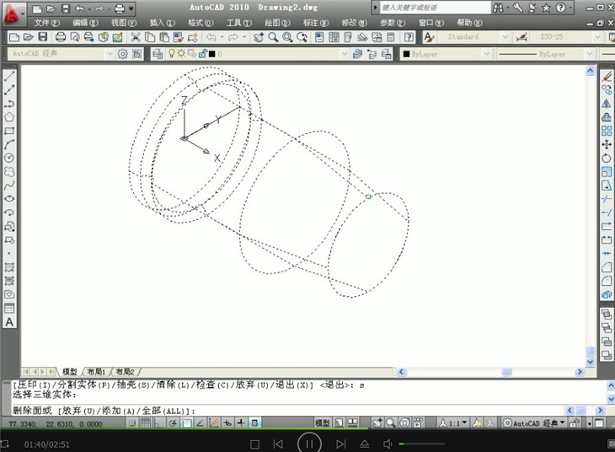Select the Revision Cloud tool
This screenshot has width=615, height=452.
coord(9,172)
